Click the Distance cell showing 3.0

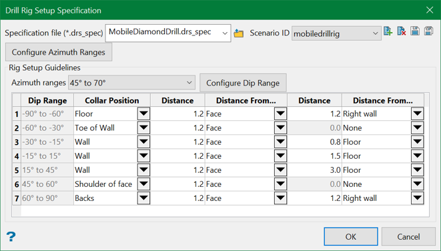[314, 170]
